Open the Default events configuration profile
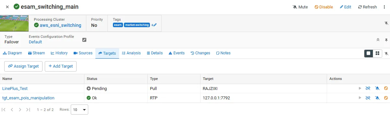390x133 pixels. (x=35, y=42)
